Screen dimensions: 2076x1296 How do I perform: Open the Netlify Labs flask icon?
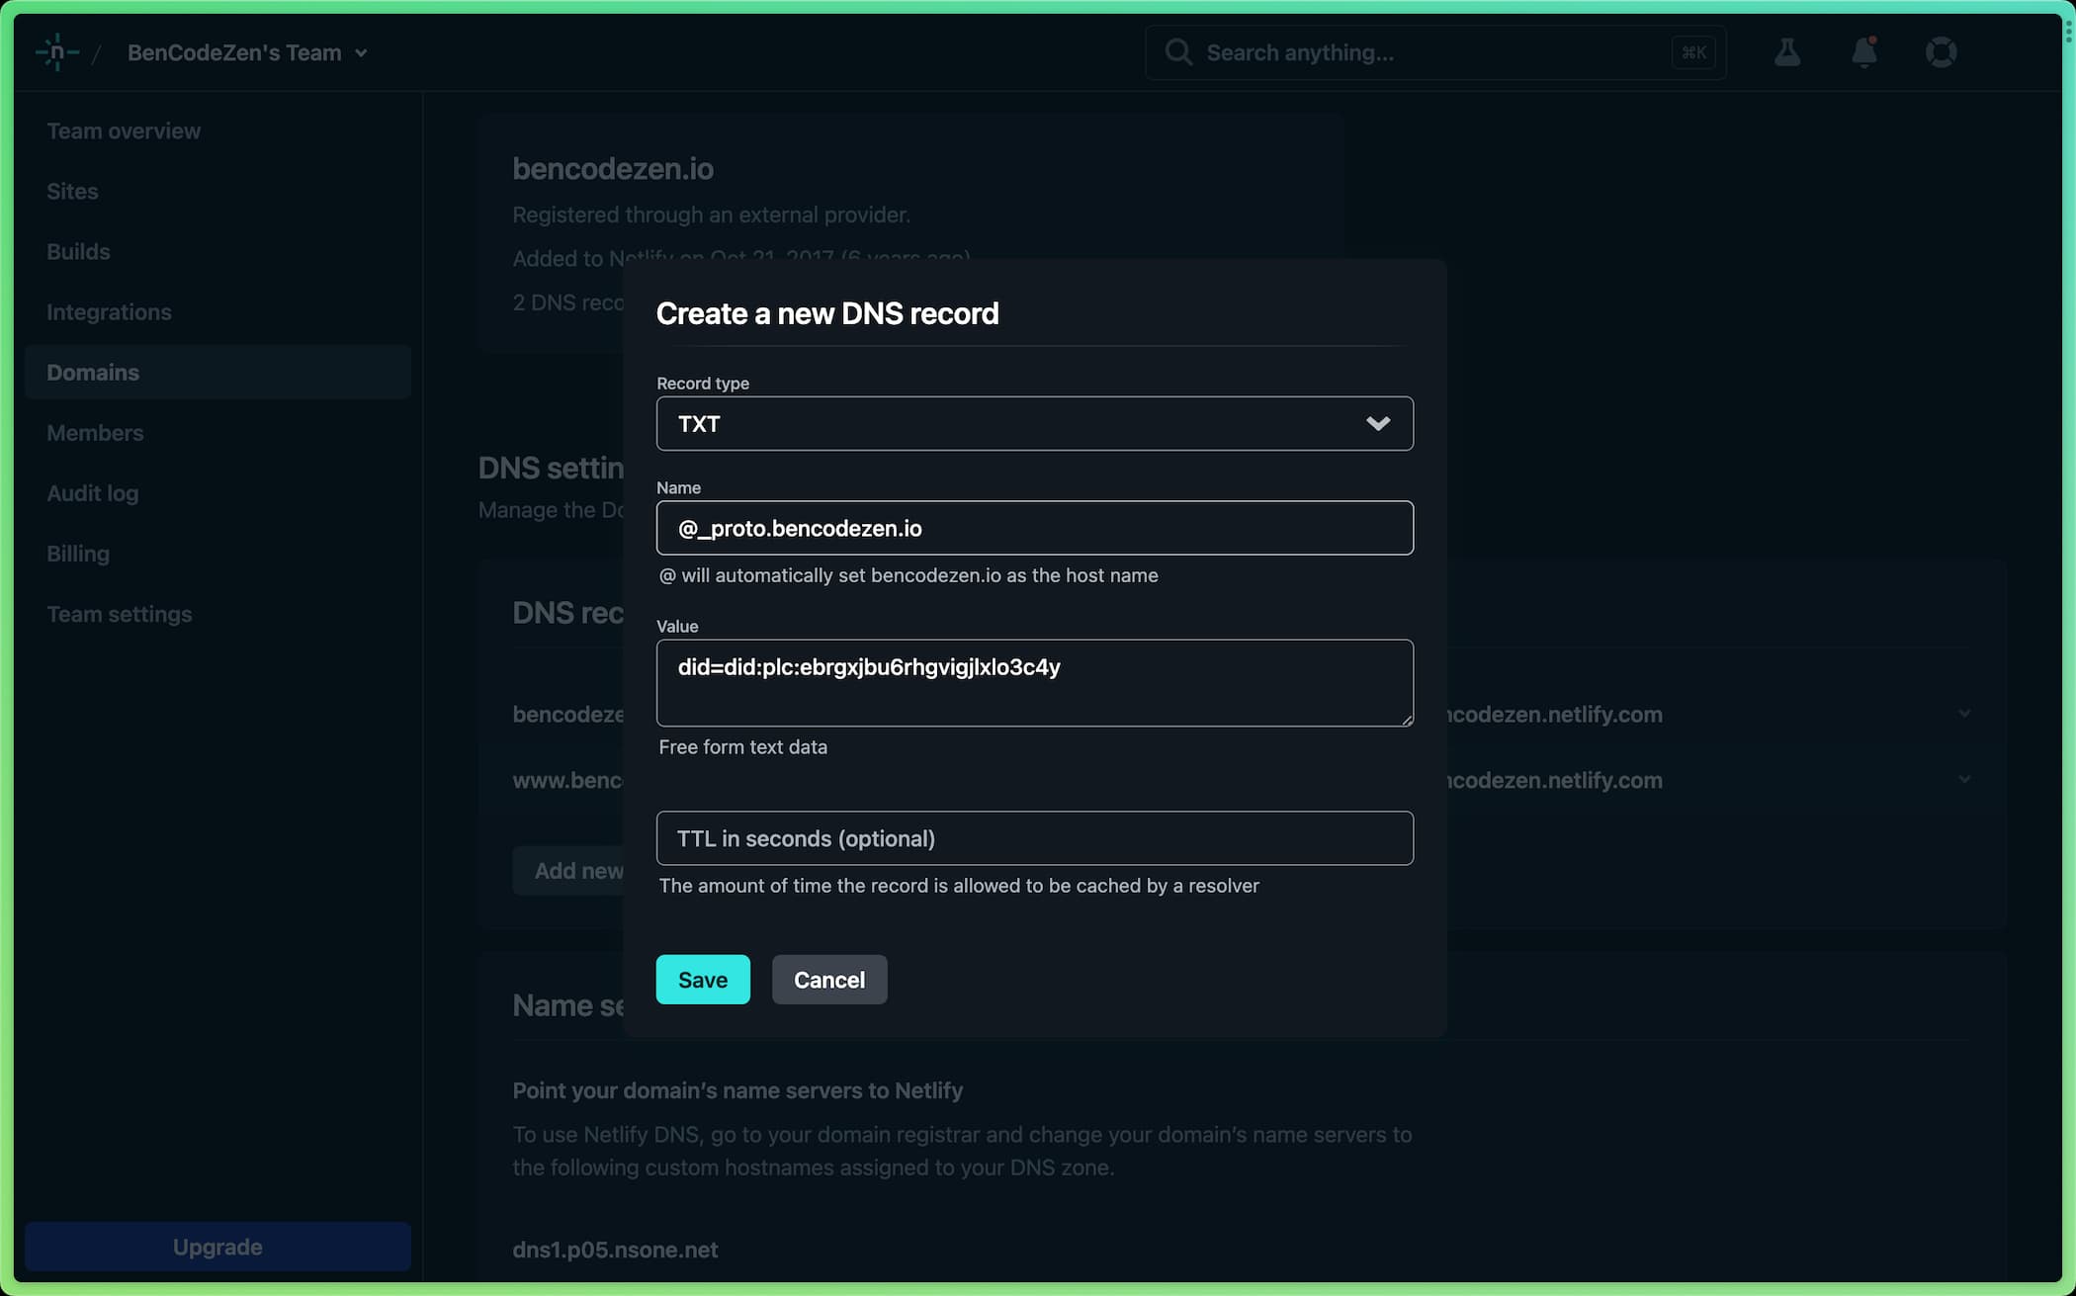click(1786, 52)
